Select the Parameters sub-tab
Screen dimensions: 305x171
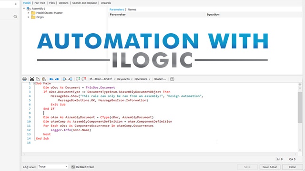(x=116, y=9)
